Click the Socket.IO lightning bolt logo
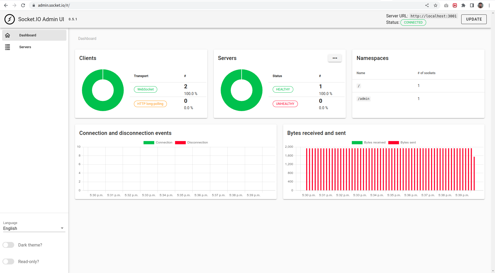495x273 pixels. click(10, 19)
